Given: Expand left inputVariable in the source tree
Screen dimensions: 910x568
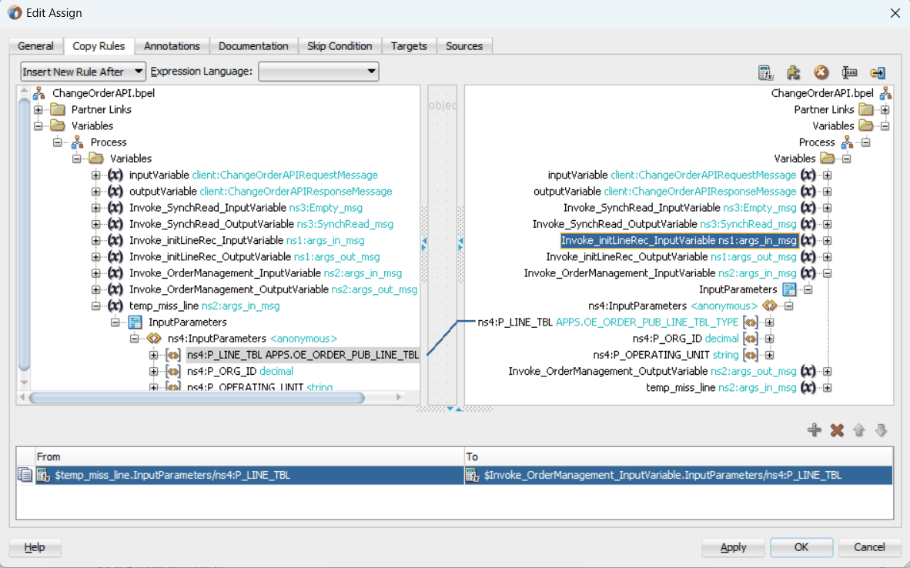Looking at the screenshot, I should point(95,175).
